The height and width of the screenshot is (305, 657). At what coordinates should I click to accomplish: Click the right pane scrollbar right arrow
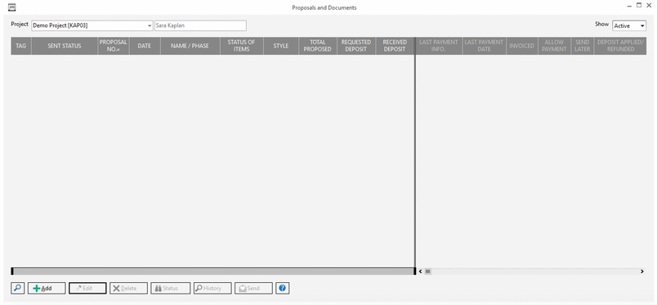pyautogui.click(x=642, y=271)
